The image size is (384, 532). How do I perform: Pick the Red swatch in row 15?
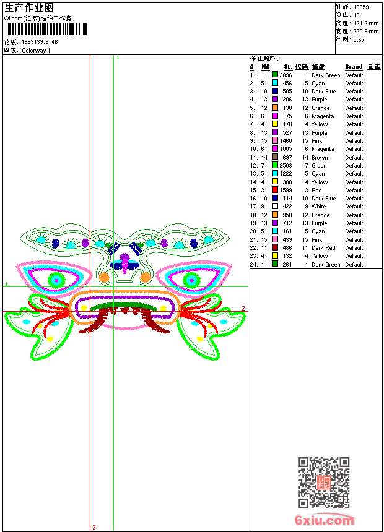point(275,190)
